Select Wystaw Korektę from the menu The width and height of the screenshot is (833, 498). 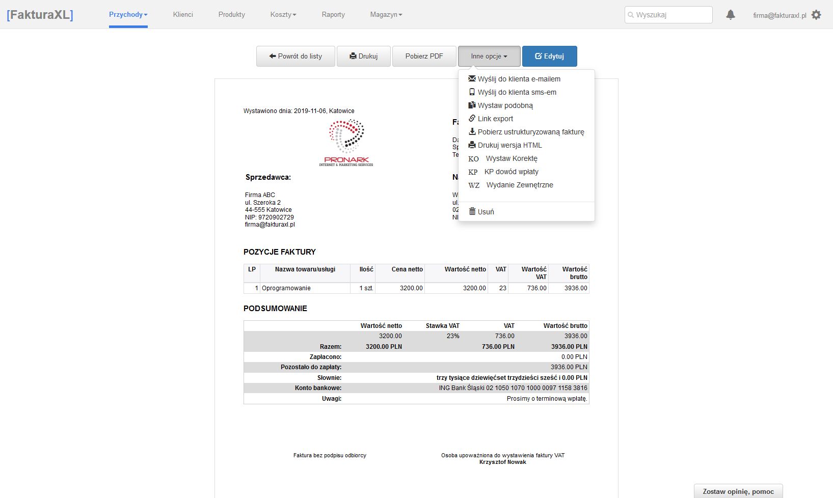[526, 158]
